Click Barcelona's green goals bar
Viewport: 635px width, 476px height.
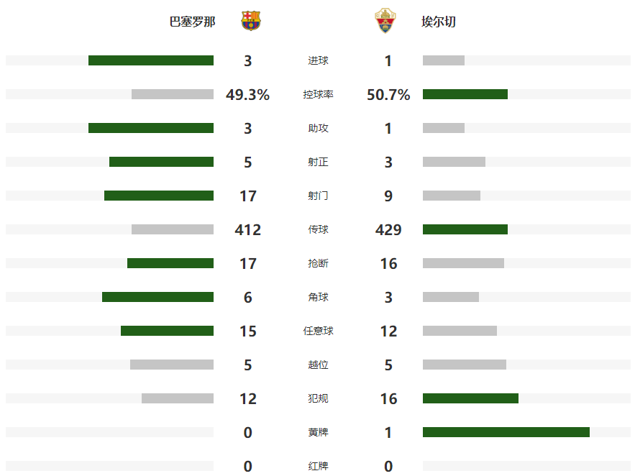pos(151,60)
